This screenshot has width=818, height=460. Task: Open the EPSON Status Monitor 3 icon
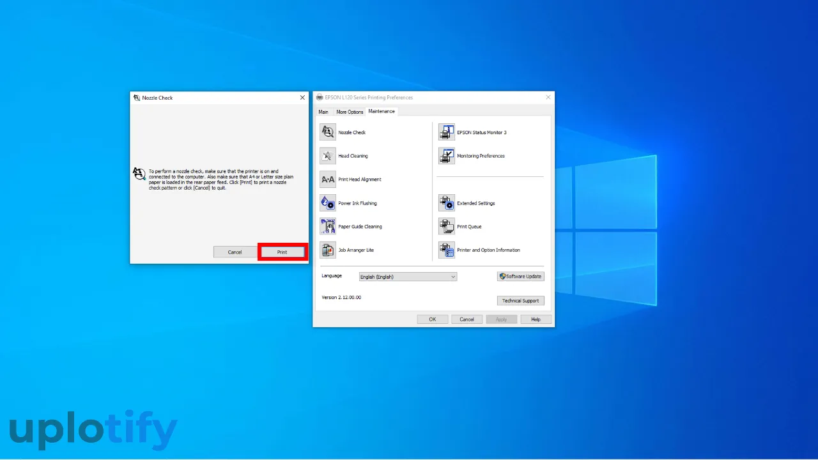[447, 132]
